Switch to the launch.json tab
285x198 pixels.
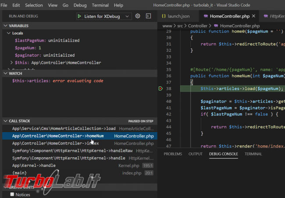[x=178, y=16]
